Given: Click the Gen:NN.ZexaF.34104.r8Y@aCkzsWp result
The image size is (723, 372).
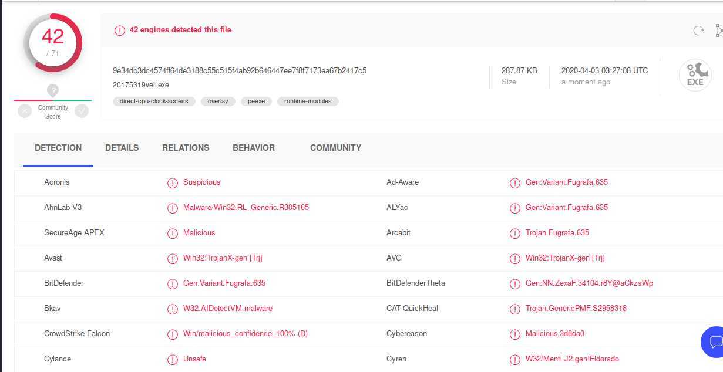Looking at the screenshot, I should coord(589,283).
